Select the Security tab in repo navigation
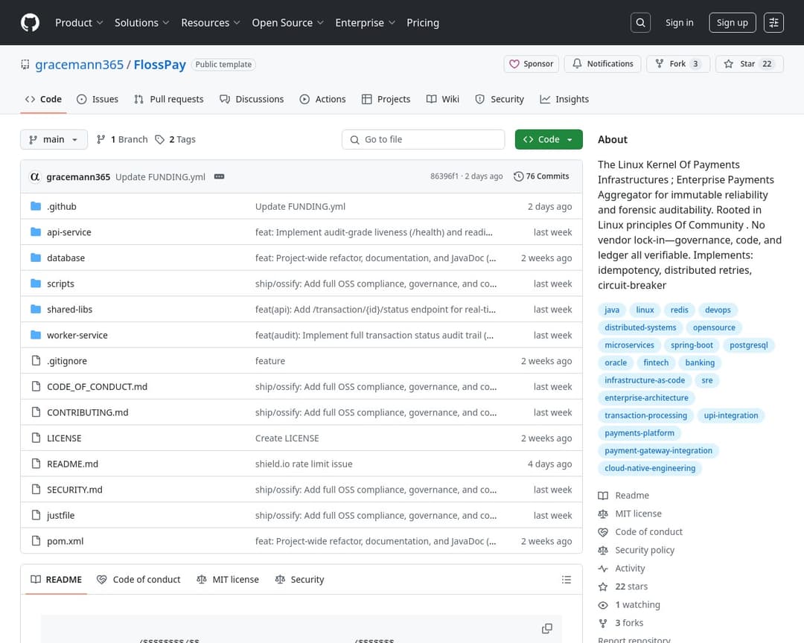 coord(500,99)
